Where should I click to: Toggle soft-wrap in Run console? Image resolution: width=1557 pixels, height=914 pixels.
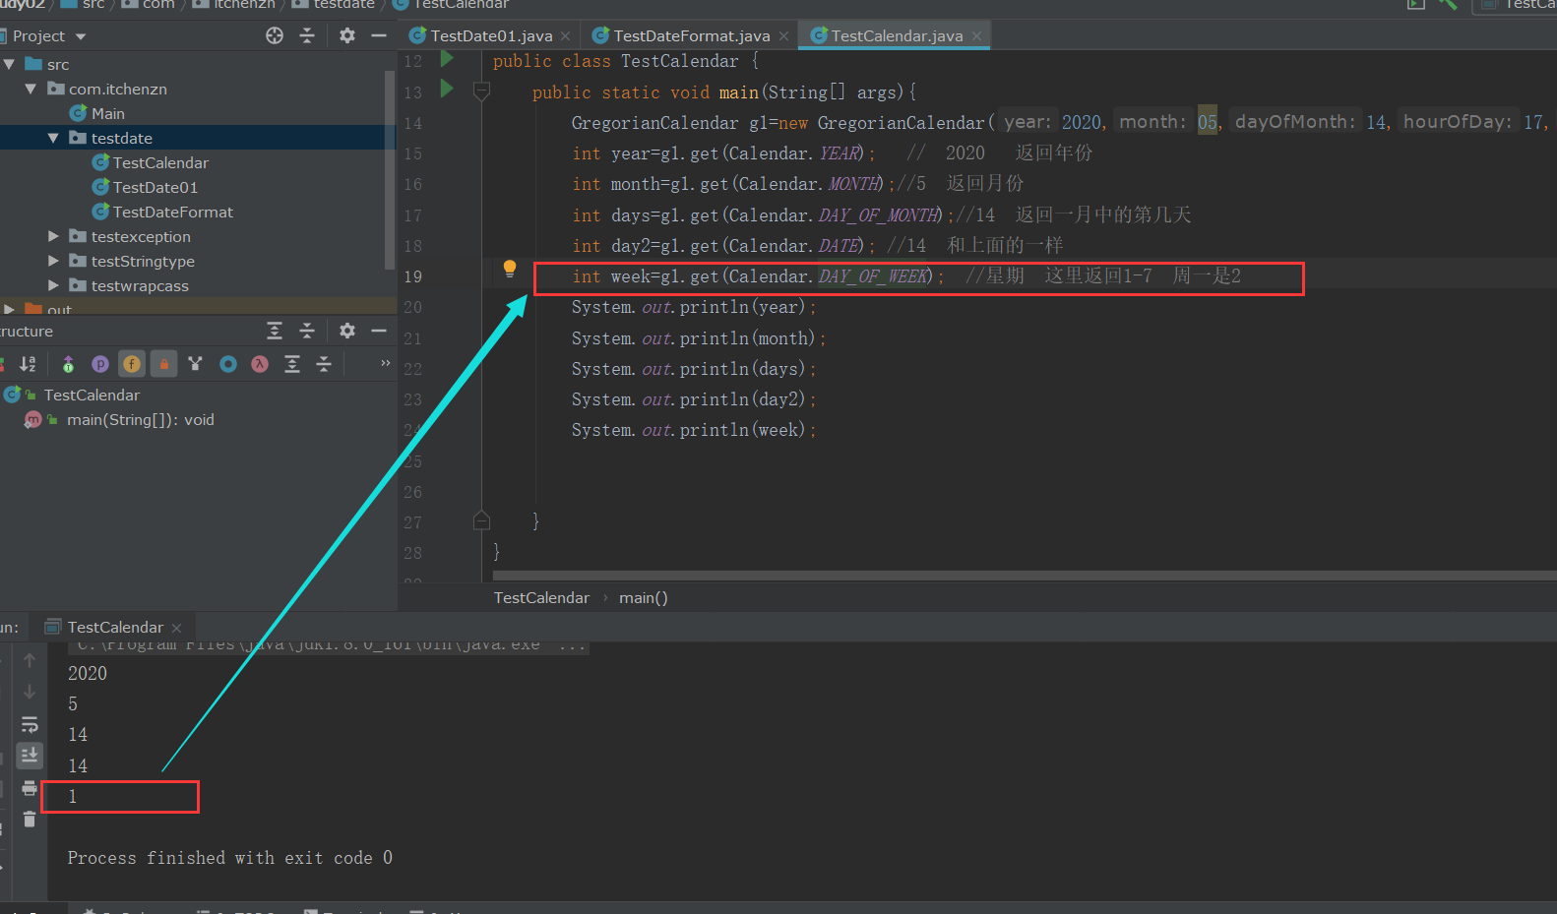point(30,724)
